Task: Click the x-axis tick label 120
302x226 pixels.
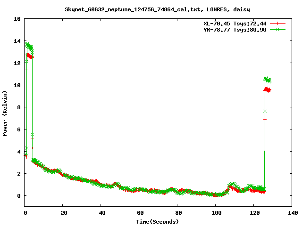Action: tap(254, 213)
